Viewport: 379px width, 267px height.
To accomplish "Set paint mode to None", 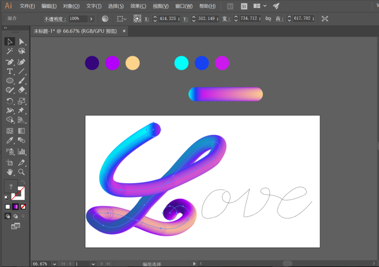I will [x=23, y=206].
